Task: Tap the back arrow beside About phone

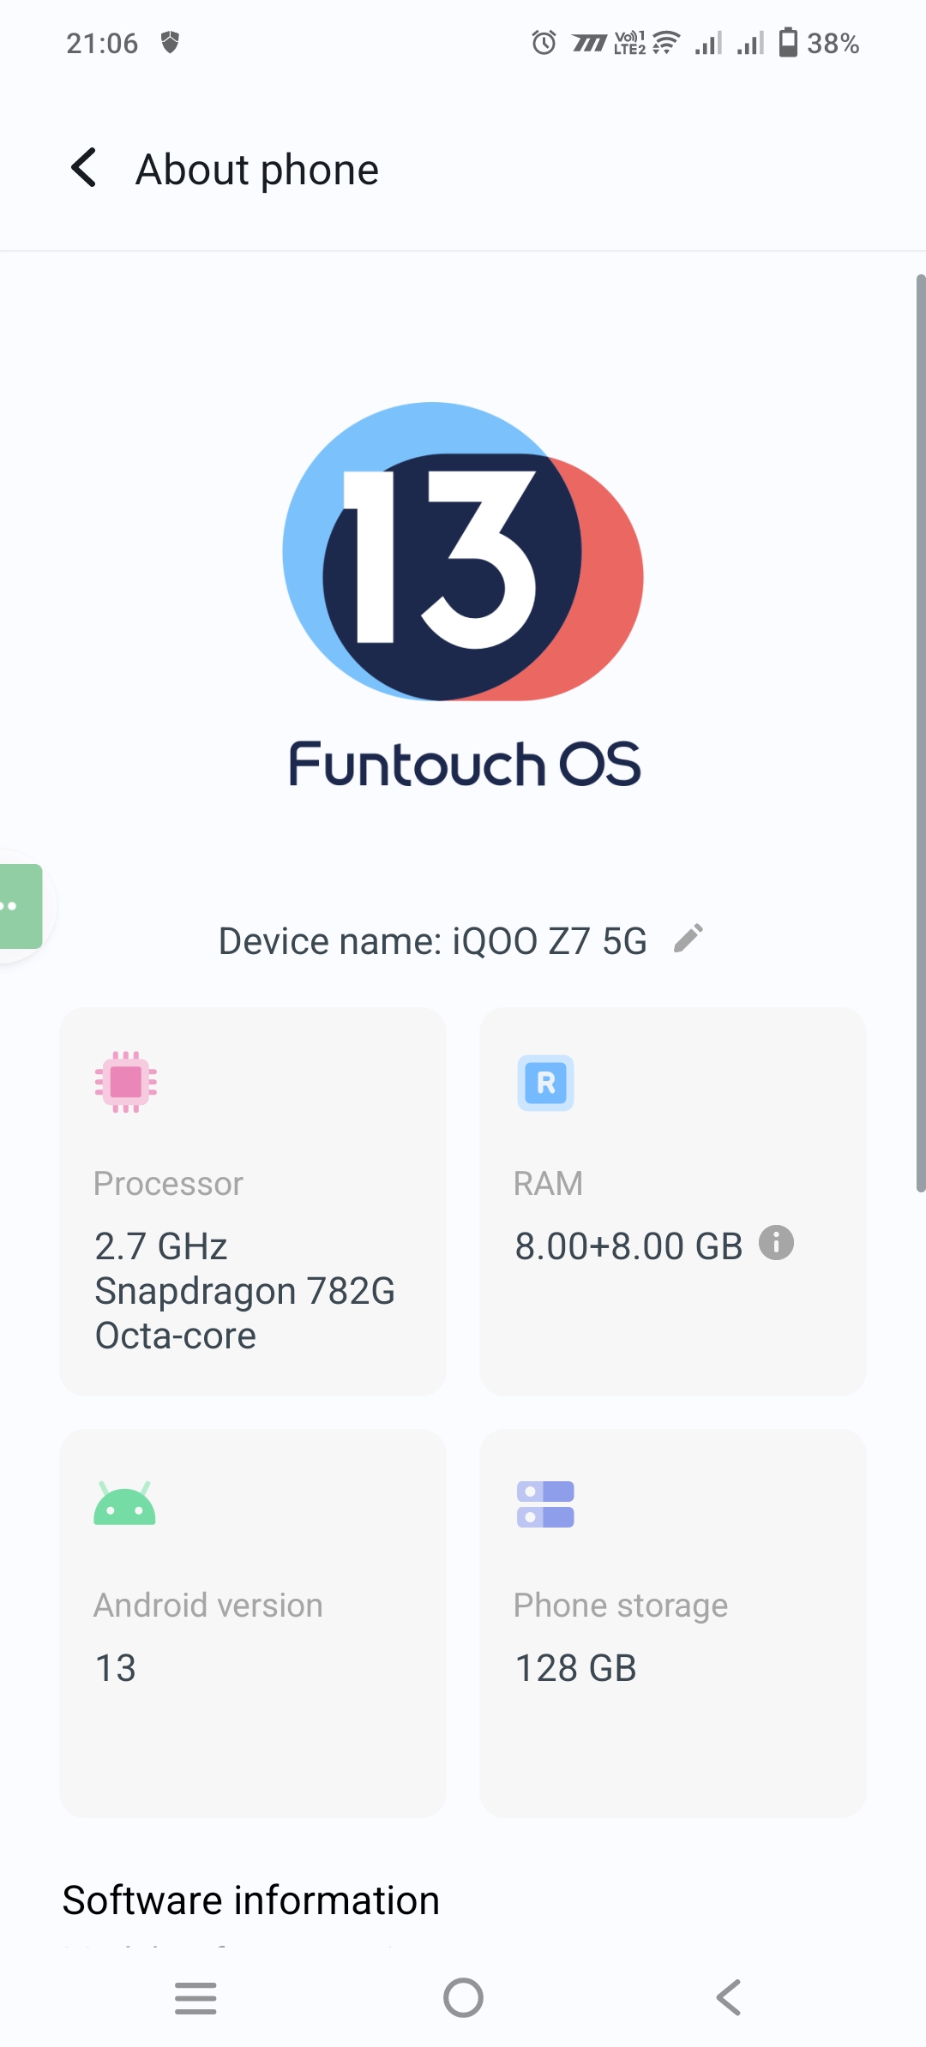Action: coord(84,168)
